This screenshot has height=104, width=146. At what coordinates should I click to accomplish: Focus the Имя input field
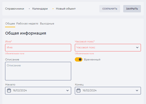point(38,48)
